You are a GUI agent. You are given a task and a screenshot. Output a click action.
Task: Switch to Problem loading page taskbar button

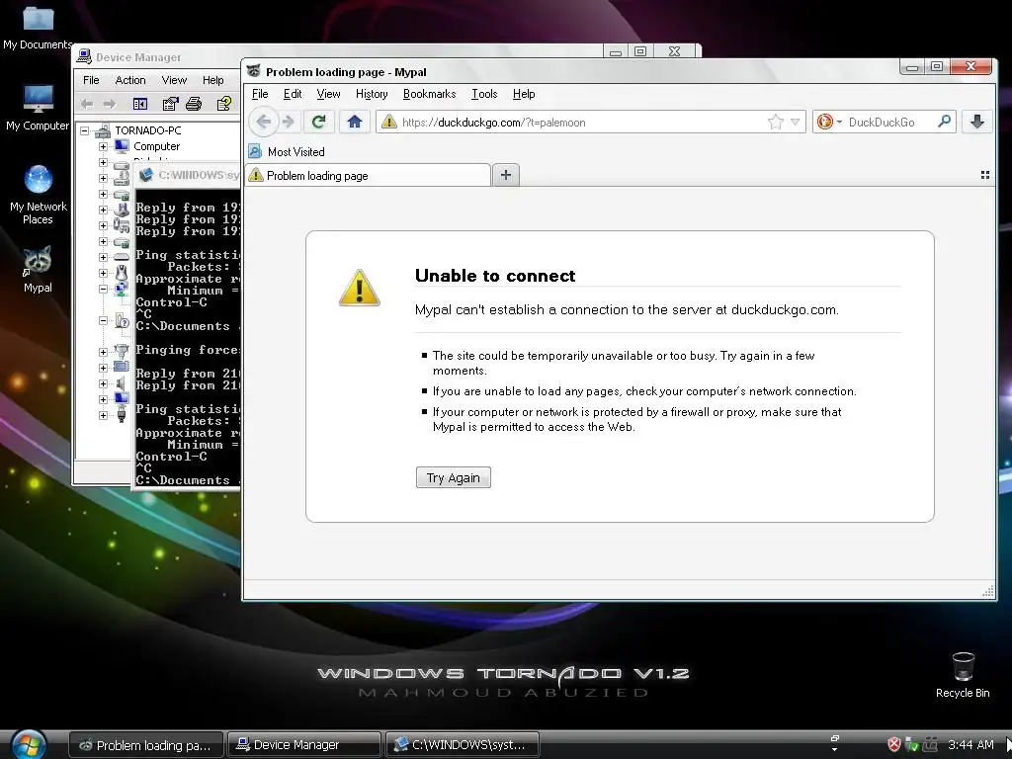point(146,745)
